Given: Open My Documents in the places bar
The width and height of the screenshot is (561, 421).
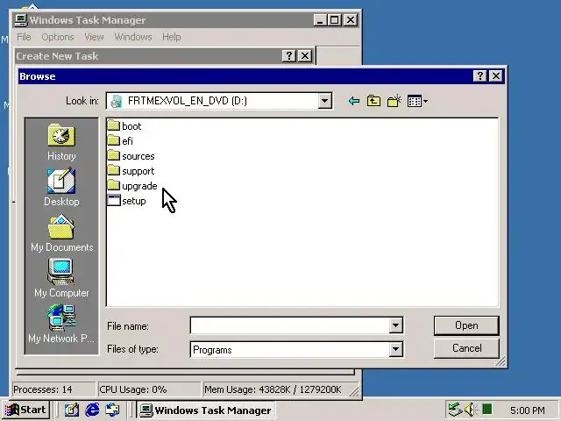Looking at the screenshot, I should pos(61,232).
